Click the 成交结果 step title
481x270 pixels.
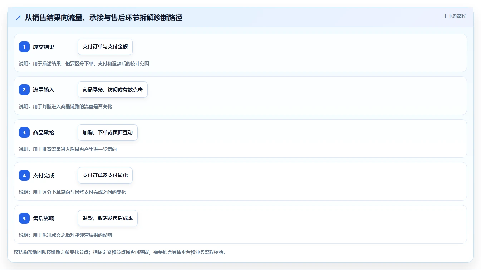(44, 47)
